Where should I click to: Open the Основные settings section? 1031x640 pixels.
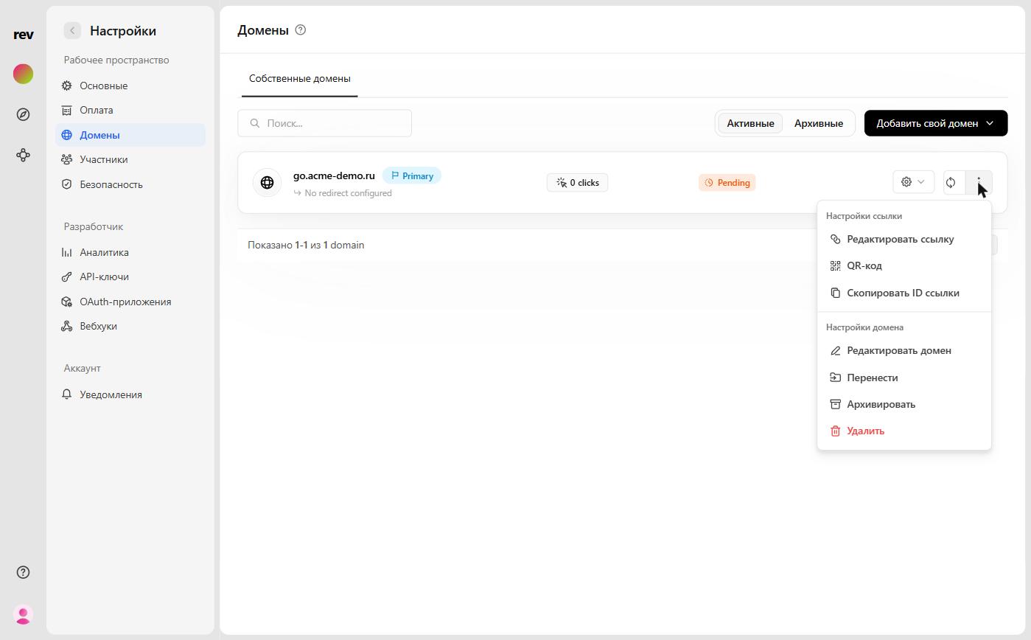pyautogui.click(x=130, y=86)
